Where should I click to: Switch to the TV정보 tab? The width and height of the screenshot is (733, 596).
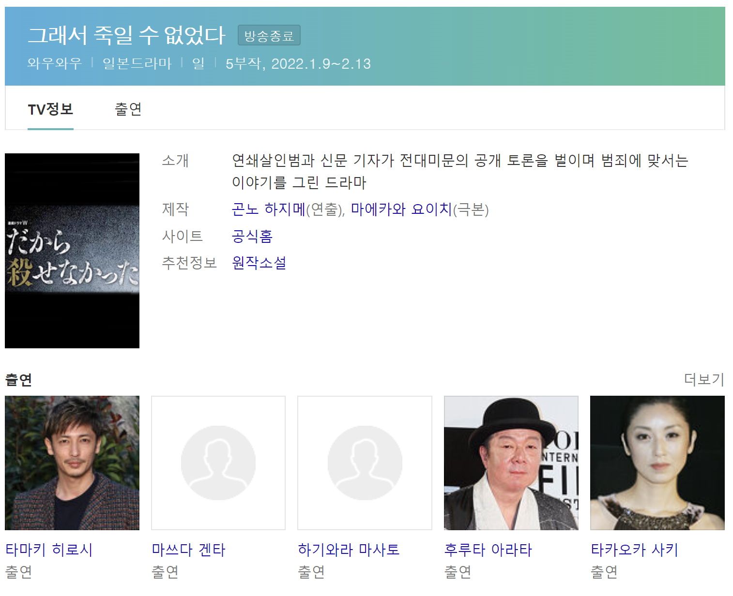[x=50, y=109]
